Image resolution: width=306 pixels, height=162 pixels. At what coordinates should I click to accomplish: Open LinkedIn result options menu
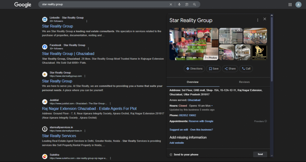[x=87, y=21]
